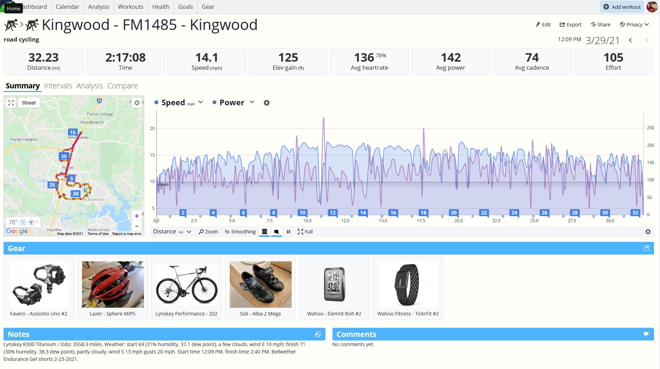
Task: Add another chart metric with the plus icon
Action: click(x=267, y=103)
